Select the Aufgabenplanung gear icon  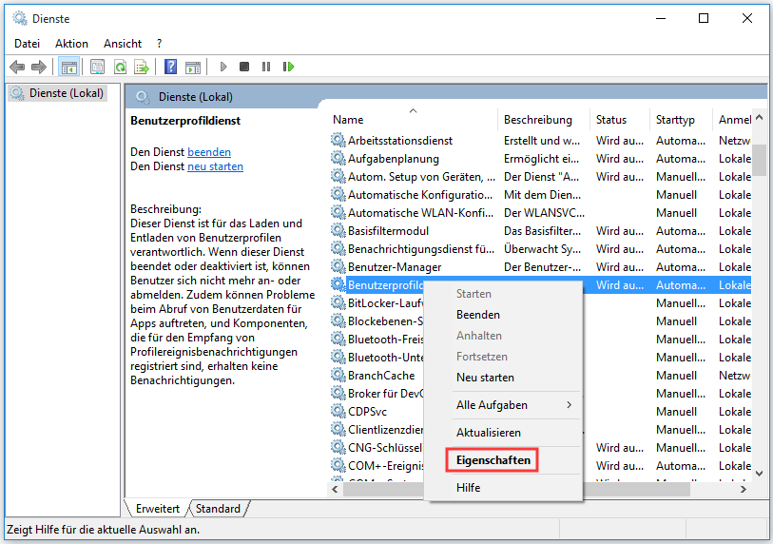tap(338, 158)
